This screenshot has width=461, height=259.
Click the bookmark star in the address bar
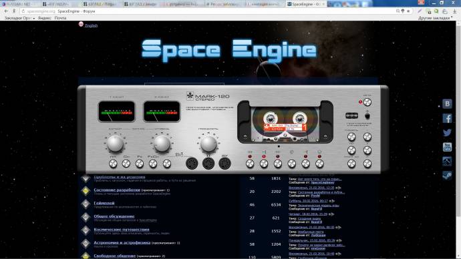click(408, 11)
